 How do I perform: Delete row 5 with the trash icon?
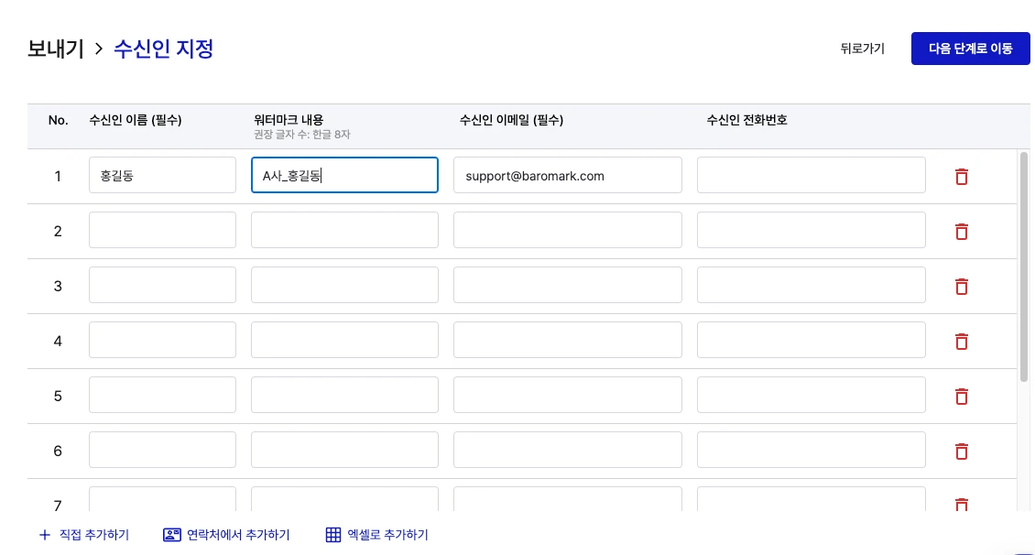(961, 396)
